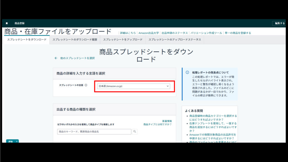Image resolution: width=288 pixels, height=162 pixels.
Task: Switch to スプレッドシートをダウンロード tab
Action: coord(27,39)
